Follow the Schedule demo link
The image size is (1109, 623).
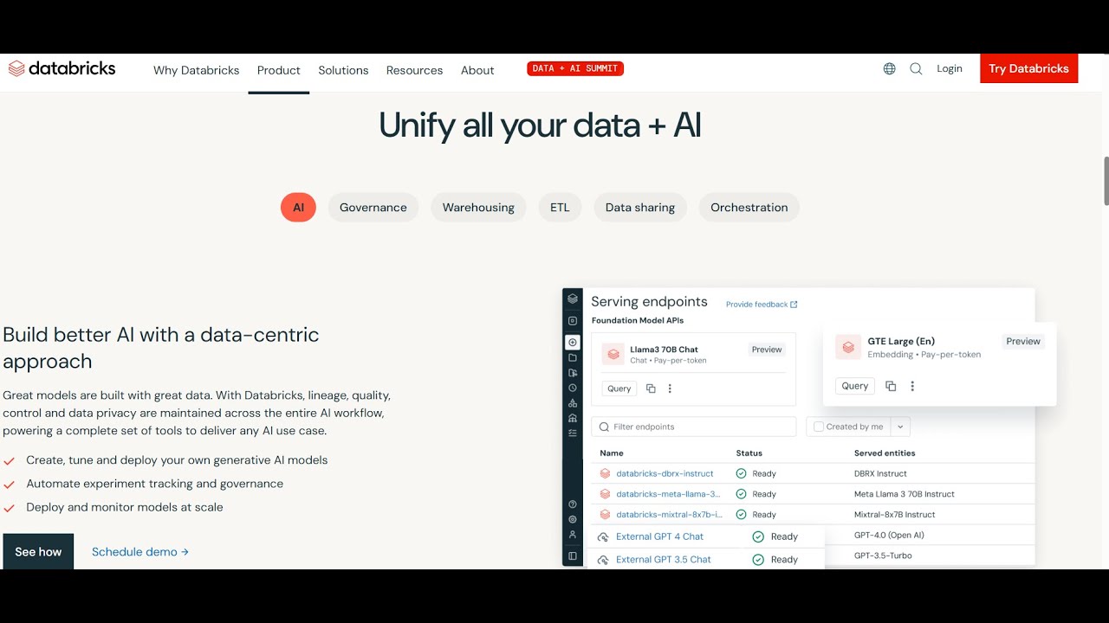(140, 552)
